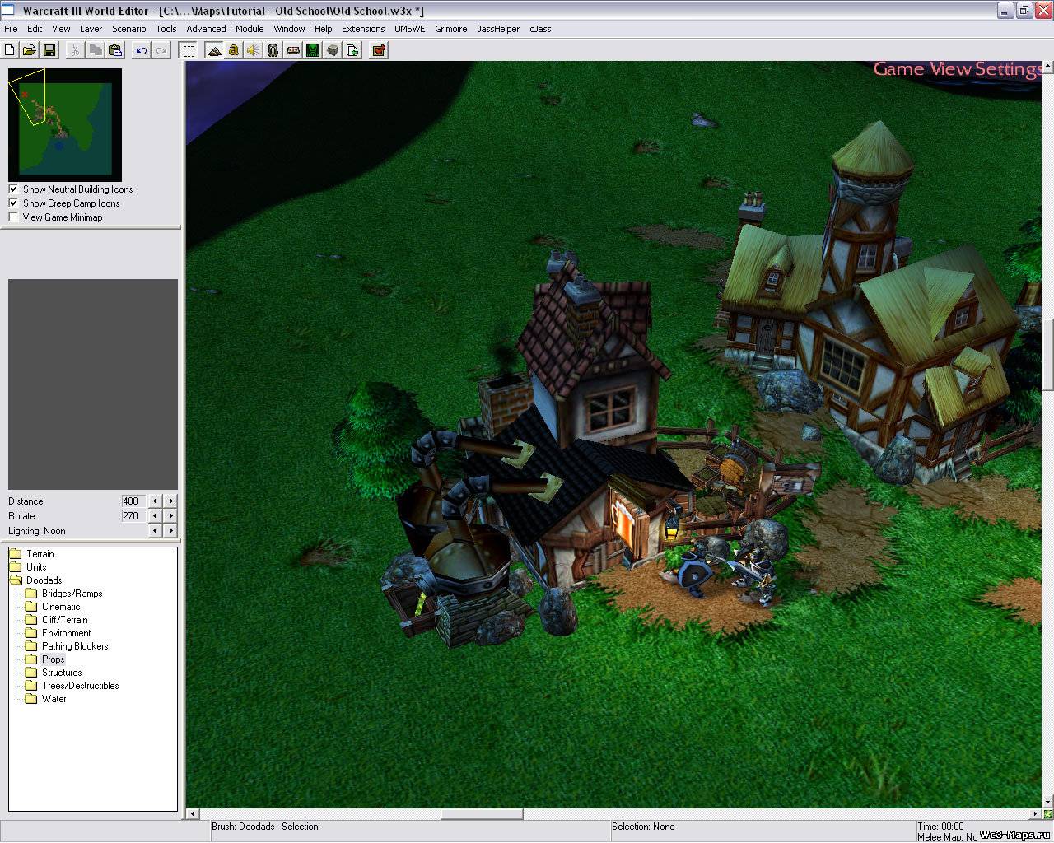
Task: Open the Terrain Editor toolbar icon
Action: click(214, 50)
